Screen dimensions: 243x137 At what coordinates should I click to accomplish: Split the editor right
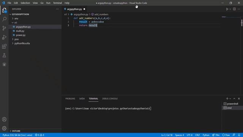234,9
